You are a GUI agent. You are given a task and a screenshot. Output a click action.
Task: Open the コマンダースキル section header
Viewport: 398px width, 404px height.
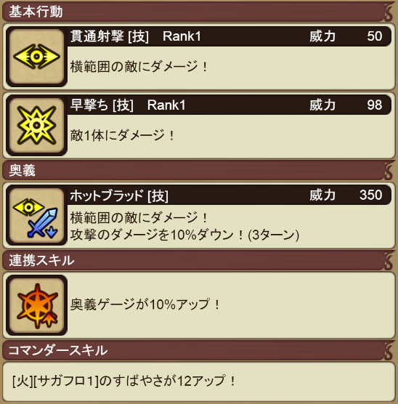(198, 350)
